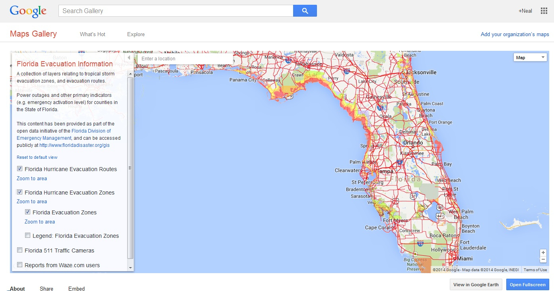The width and height of the screenshot is (554, 291).
Task: Click the panel scrollbar up arrow
Action: (130, 73)
